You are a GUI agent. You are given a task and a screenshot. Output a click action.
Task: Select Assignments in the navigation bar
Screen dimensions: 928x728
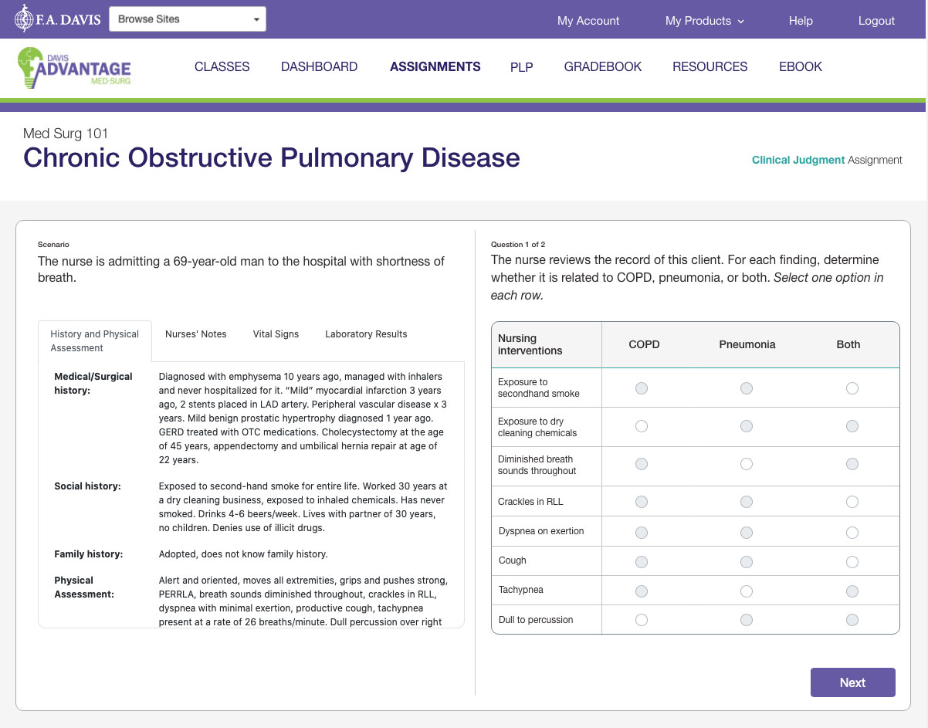pyautogui.click(x=435, y=66)
